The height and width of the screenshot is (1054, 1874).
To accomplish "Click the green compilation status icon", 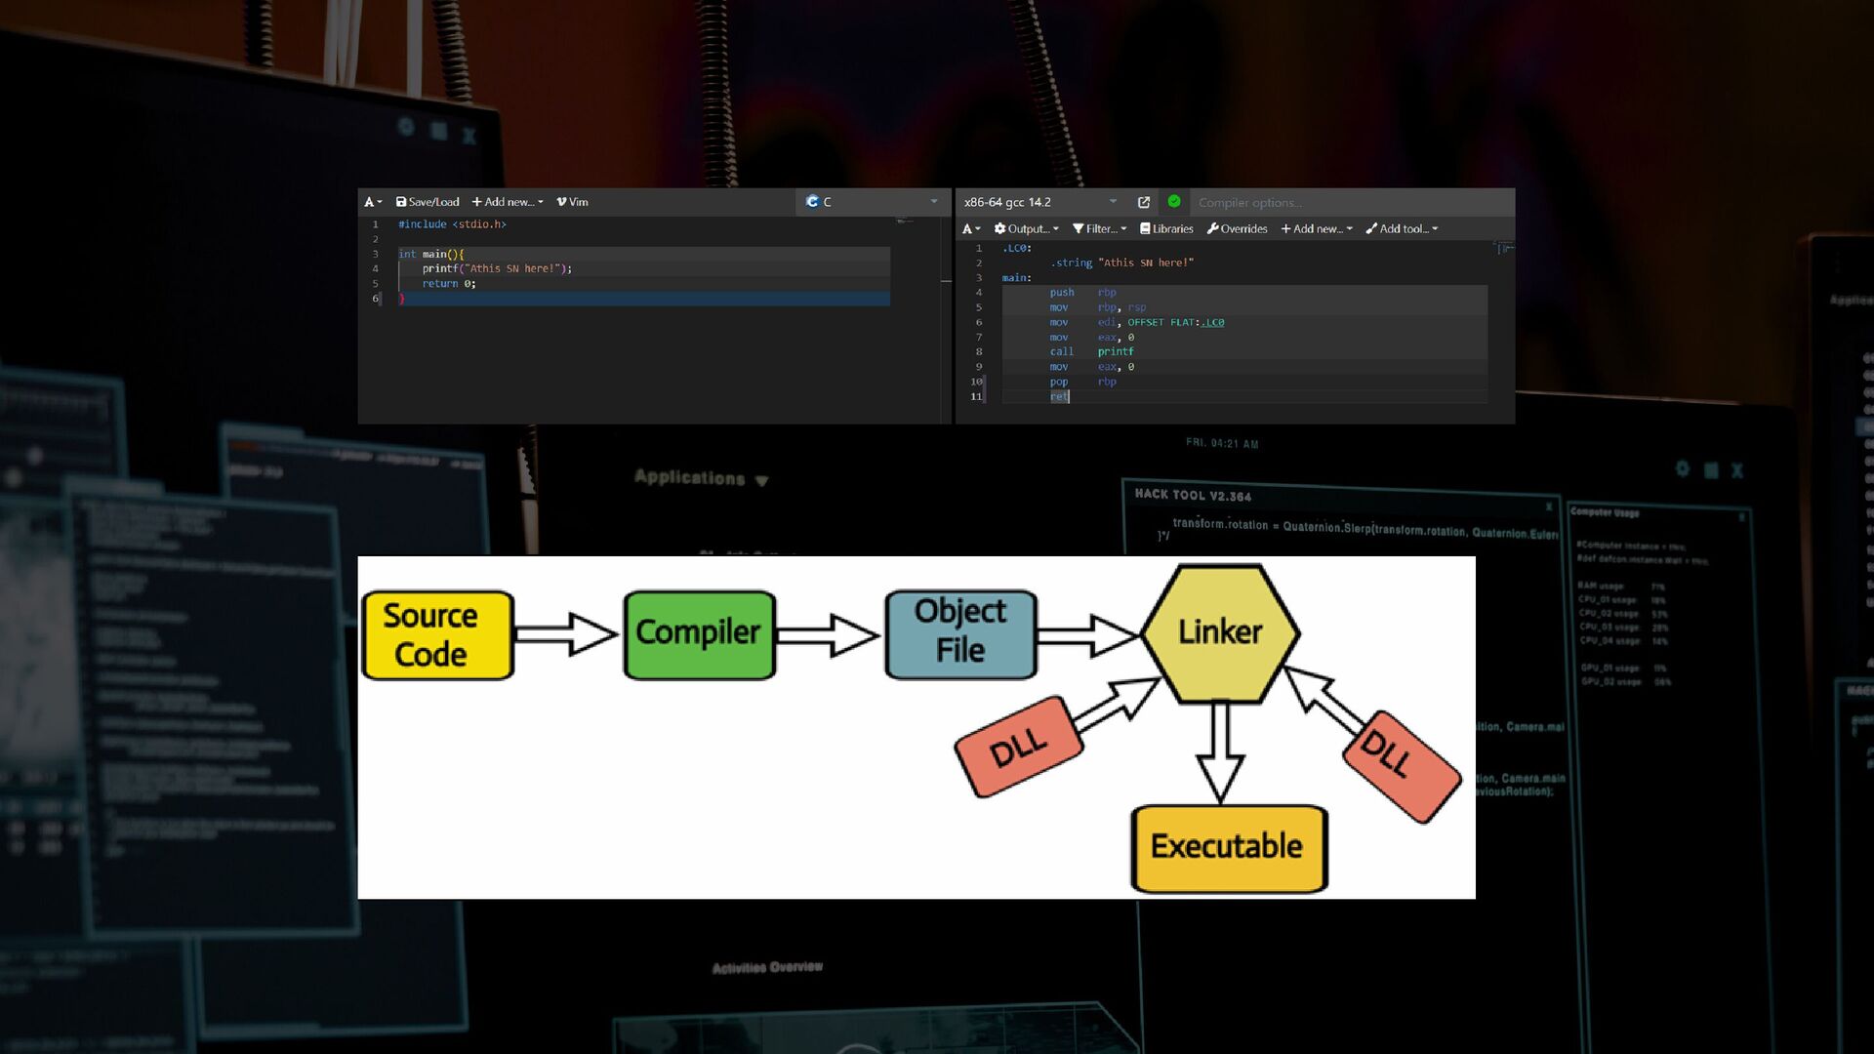I will [x=1174, y=202].
